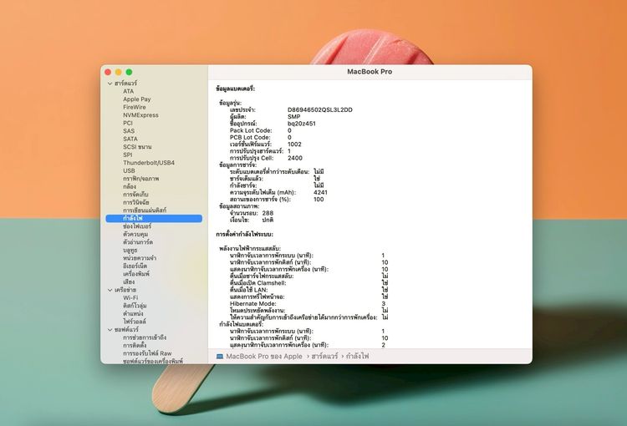Open หน่วยความจำ (Memory) sidebar item

coord(141,258)
